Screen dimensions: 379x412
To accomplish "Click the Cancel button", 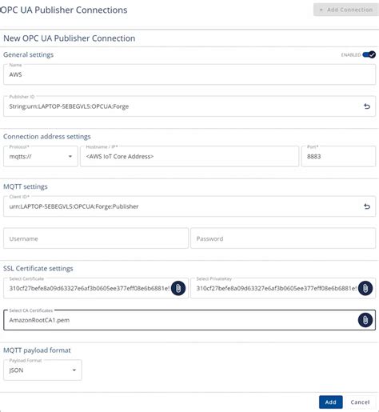I will click(x=360, y=402).
